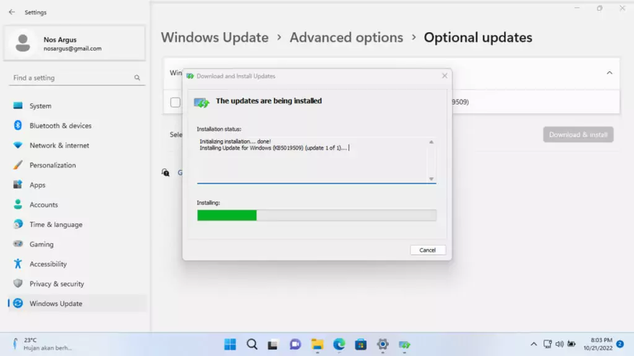Click the Download & install button
This screenshot has height=356, width=634.
[578, 134]
